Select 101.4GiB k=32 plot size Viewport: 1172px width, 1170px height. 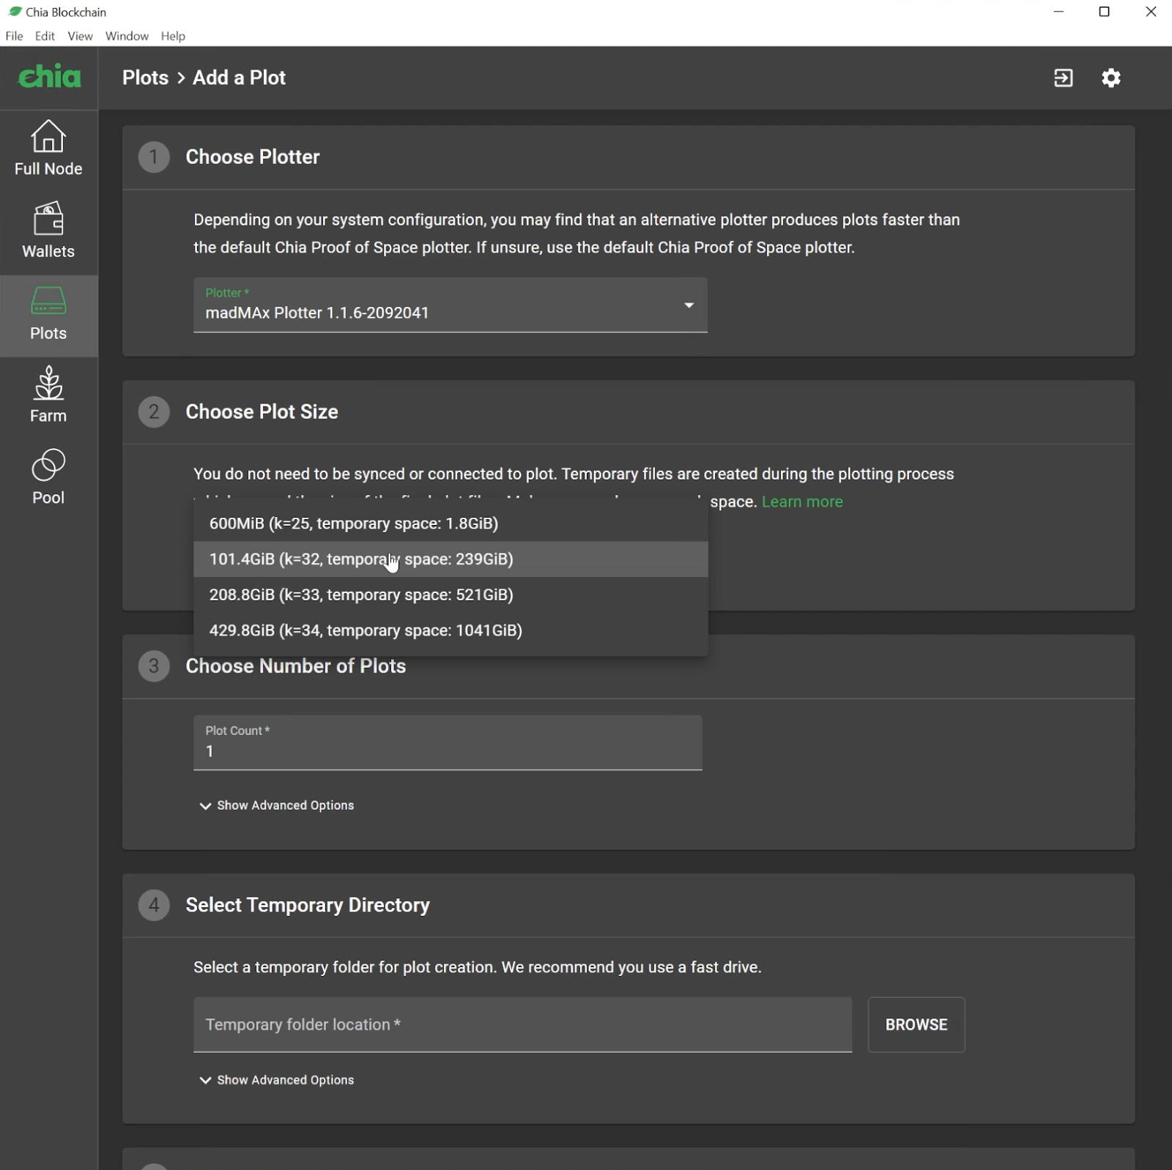tap(450, 559)
